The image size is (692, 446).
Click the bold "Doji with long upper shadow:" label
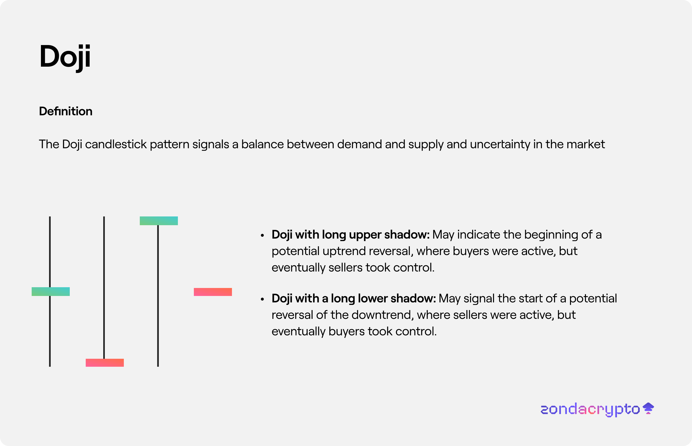click(350, 235)
